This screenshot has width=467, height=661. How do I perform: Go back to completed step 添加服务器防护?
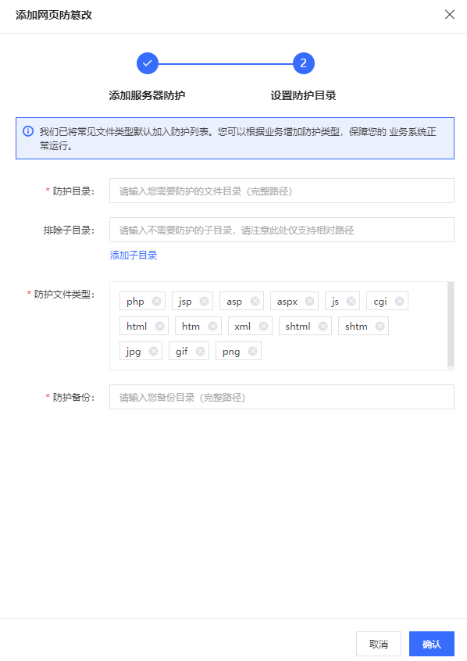(x=147, y=63)
